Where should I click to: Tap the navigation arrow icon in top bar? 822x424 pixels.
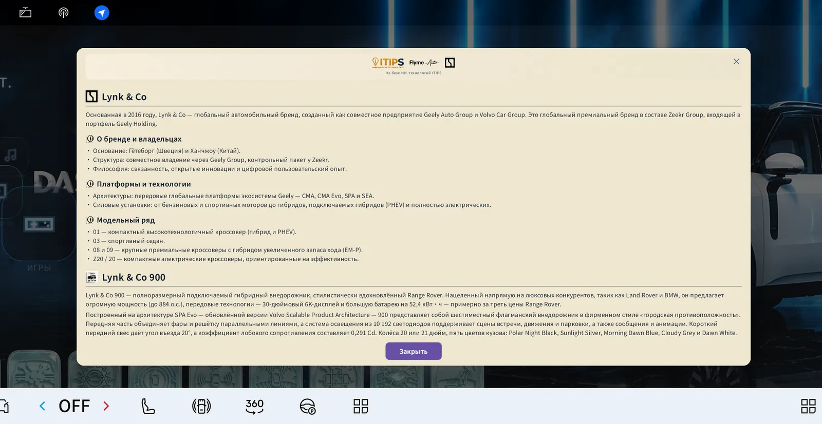(x=102, y=13)
